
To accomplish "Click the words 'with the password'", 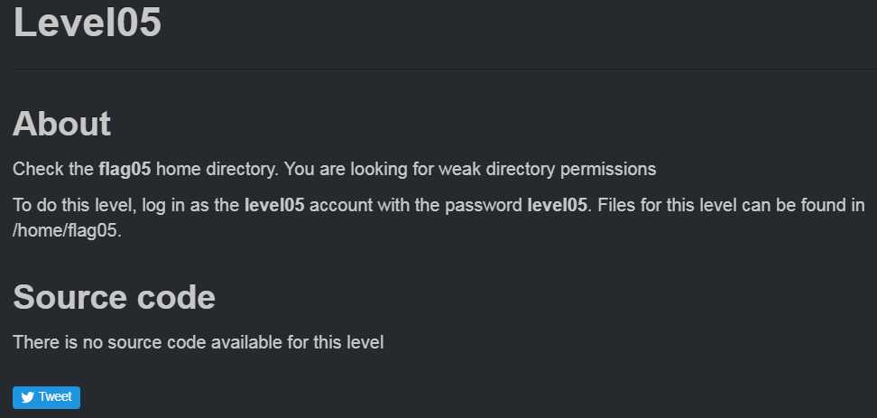I will tap(461, 205).
